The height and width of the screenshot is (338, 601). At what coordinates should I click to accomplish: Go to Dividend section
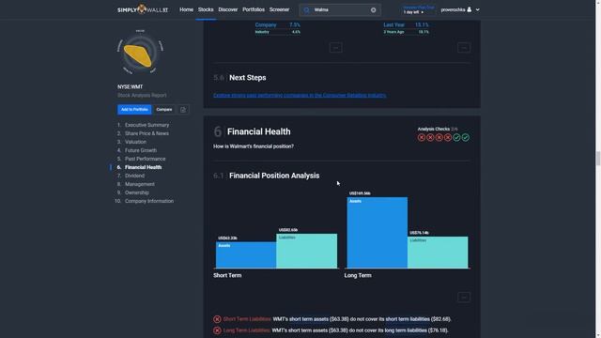134,176
